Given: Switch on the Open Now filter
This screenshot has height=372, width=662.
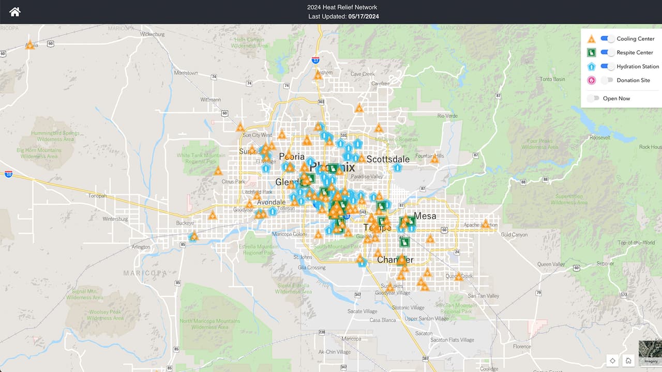Looking at the screenshot, I should (594, 98).
